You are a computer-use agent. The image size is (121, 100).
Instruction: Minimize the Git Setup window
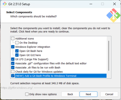[x=91, y=4]
